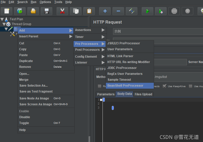Start test with no pauses icon

click(x=161, y=11)
